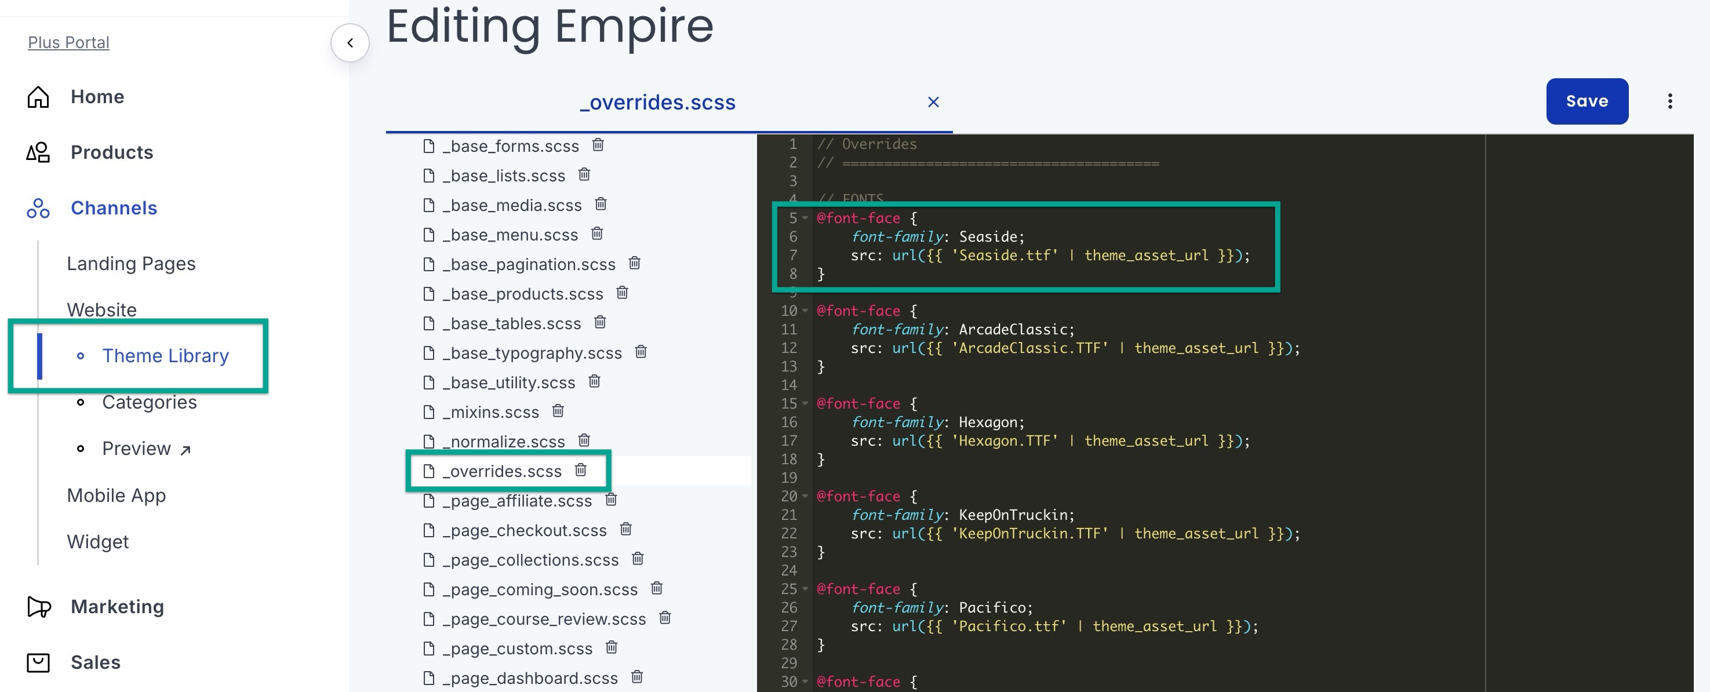Viewport: 1710px width, 692px height.
Task: Delete _base_typography.scss with trash icon
Action: point(641,352)
